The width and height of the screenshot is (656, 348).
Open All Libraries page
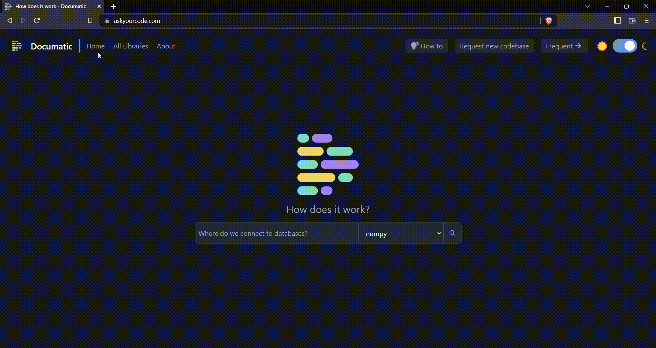[131, 46]
